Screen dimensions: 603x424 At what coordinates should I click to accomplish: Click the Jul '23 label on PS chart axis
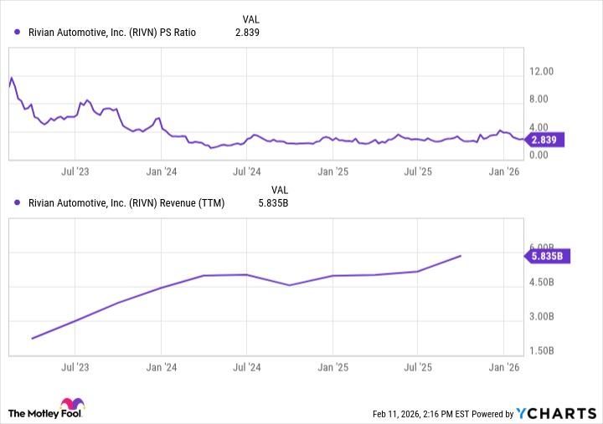point(75,171)
